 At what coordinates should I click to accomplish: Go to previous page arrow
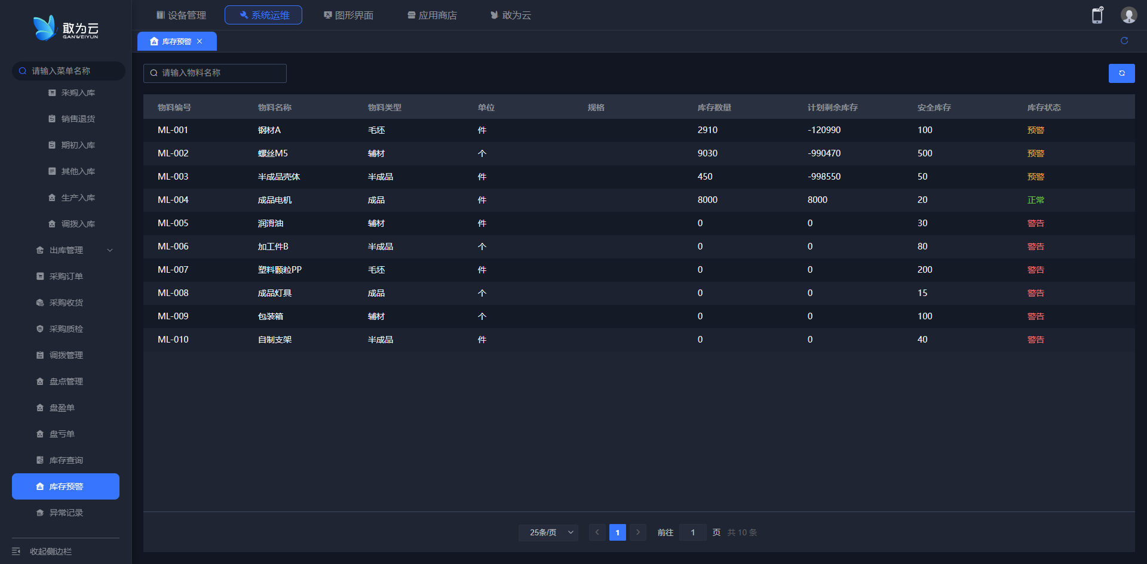tap(597, 532)
